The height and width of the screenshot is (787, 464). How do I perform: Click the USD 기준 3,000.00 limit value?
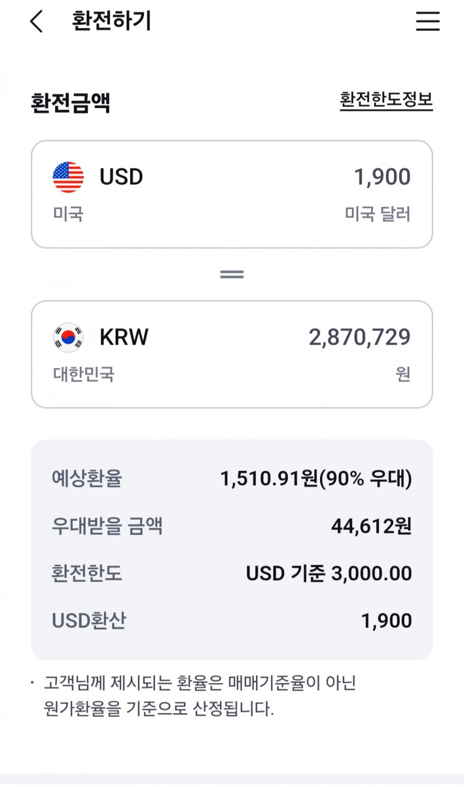329,574
